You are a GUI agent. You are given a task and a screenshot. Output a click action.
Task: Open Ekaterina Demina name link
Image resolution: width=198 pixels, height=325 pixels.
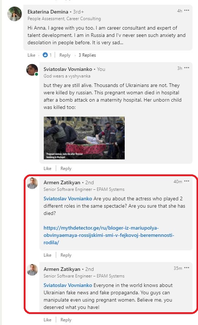(x=48, y=12)
